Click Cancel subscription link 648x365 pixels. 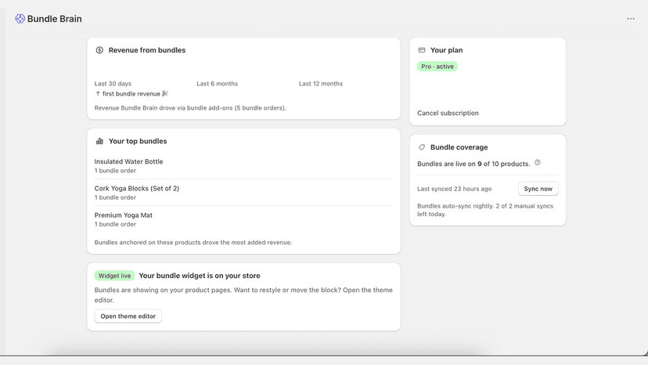tap(448, 113)
